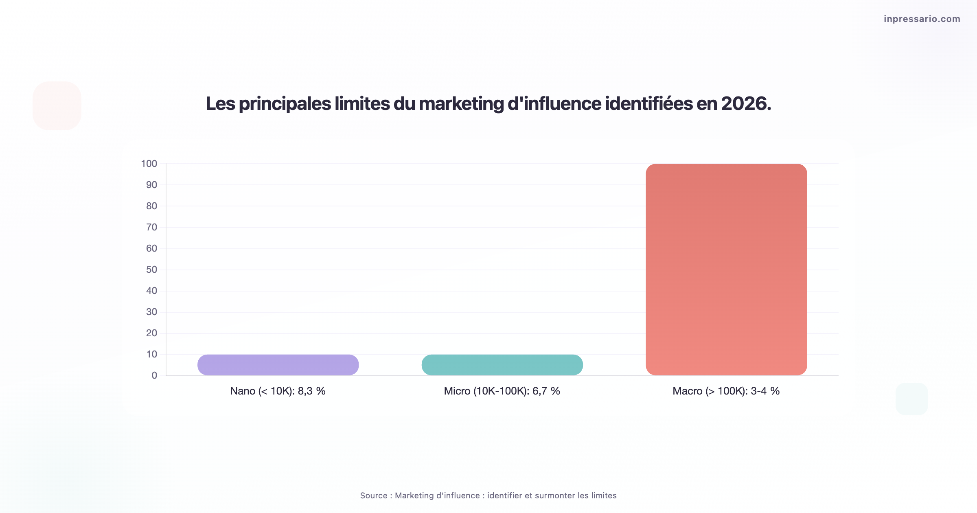Click the pink rounded square decoration
Image resolution: width=977 pixels, height=513 pixels.
point(57,105)
